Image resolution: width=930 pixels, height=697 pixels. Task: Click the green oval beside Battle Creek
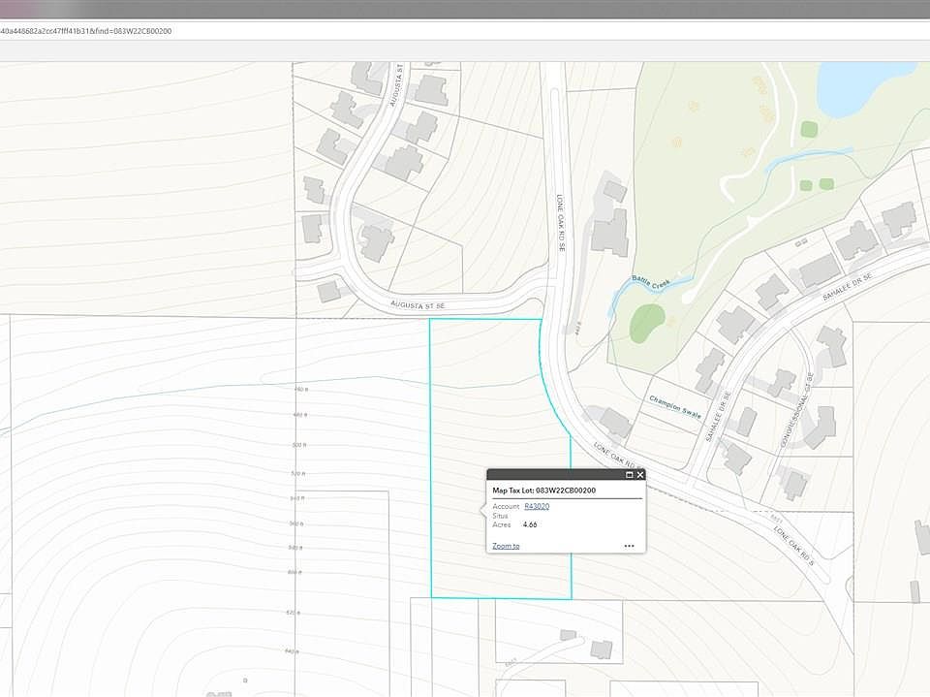pyautogui.click(x=647, y=323)
